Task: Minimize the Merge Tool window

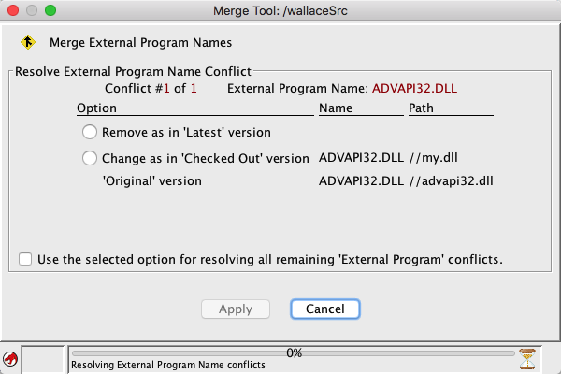Action: click(32, 10)
